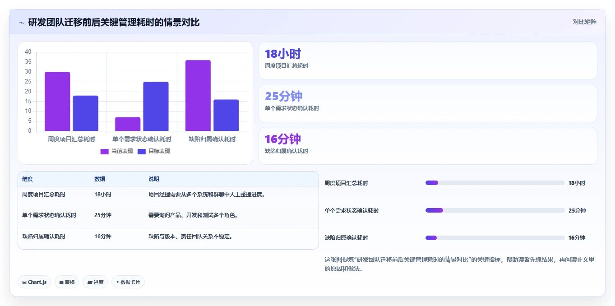
Task: Click description 缺陷与版本、责任团队关系不稳定
Action: [x=190, y=236]
